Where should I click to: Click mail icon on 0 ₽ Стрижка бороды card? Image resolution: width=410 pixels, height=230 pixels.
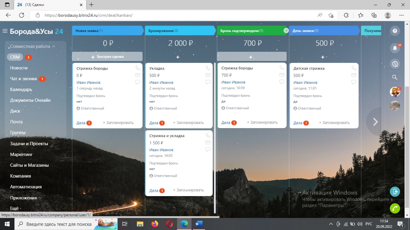coord(137,75)
